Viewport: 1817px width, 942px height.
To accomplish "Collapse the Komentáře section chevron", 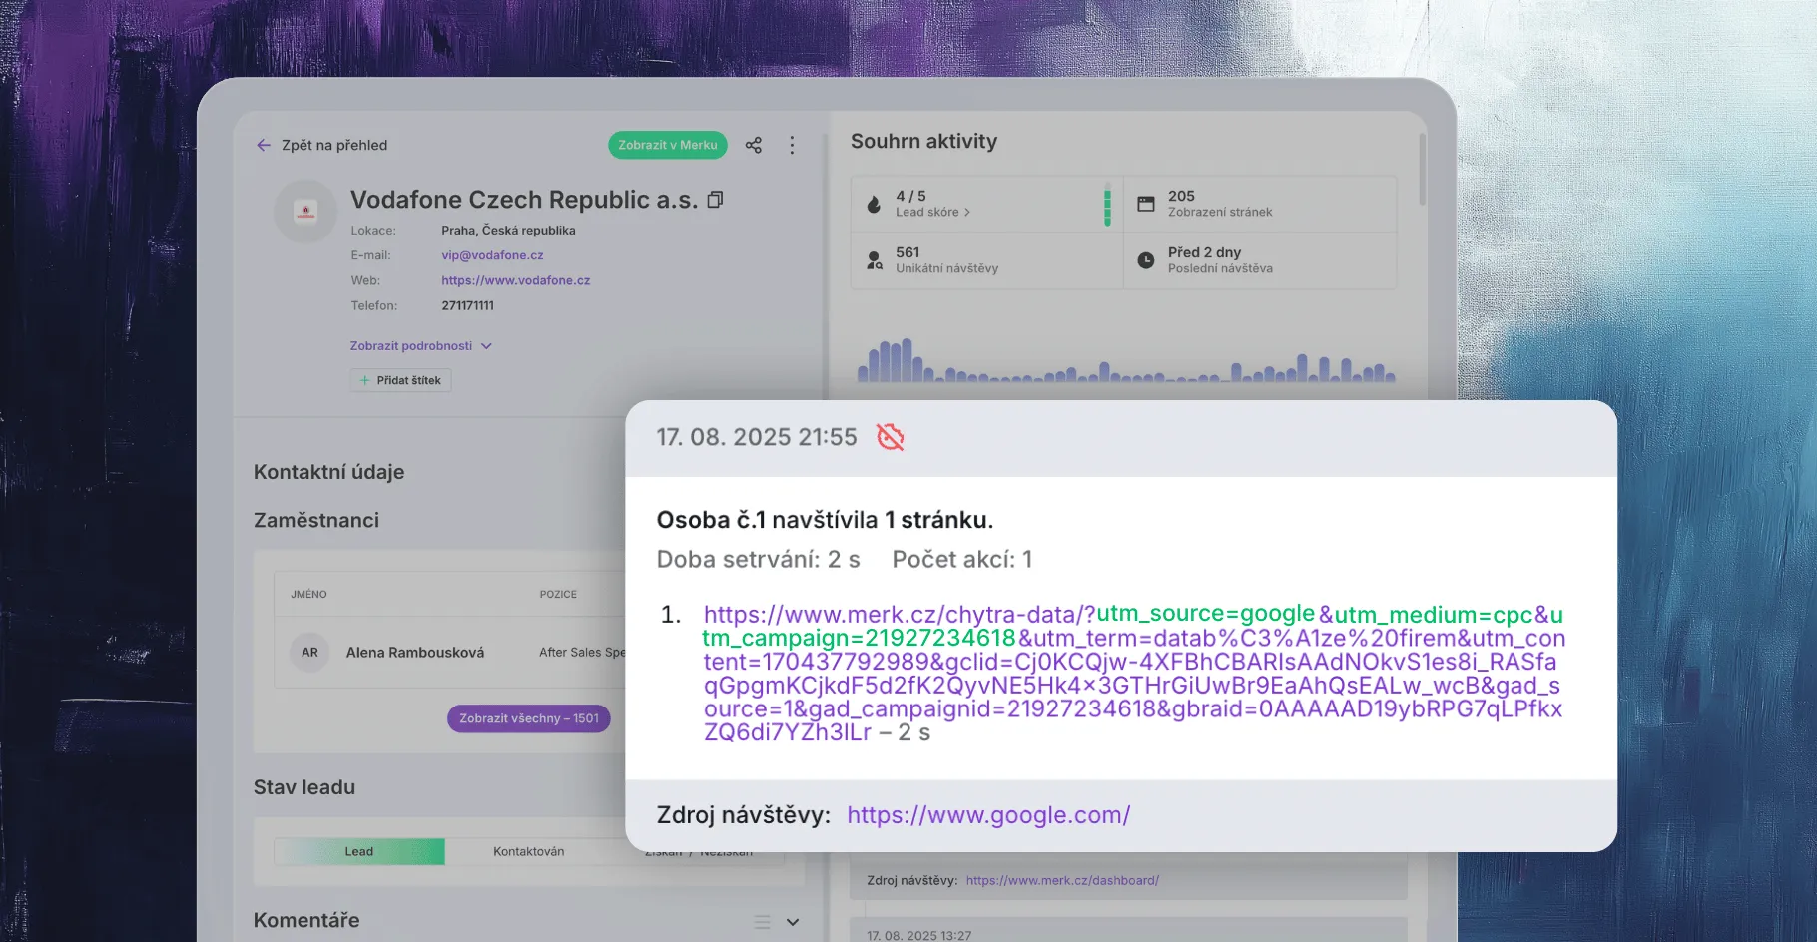I will point(793,922).
